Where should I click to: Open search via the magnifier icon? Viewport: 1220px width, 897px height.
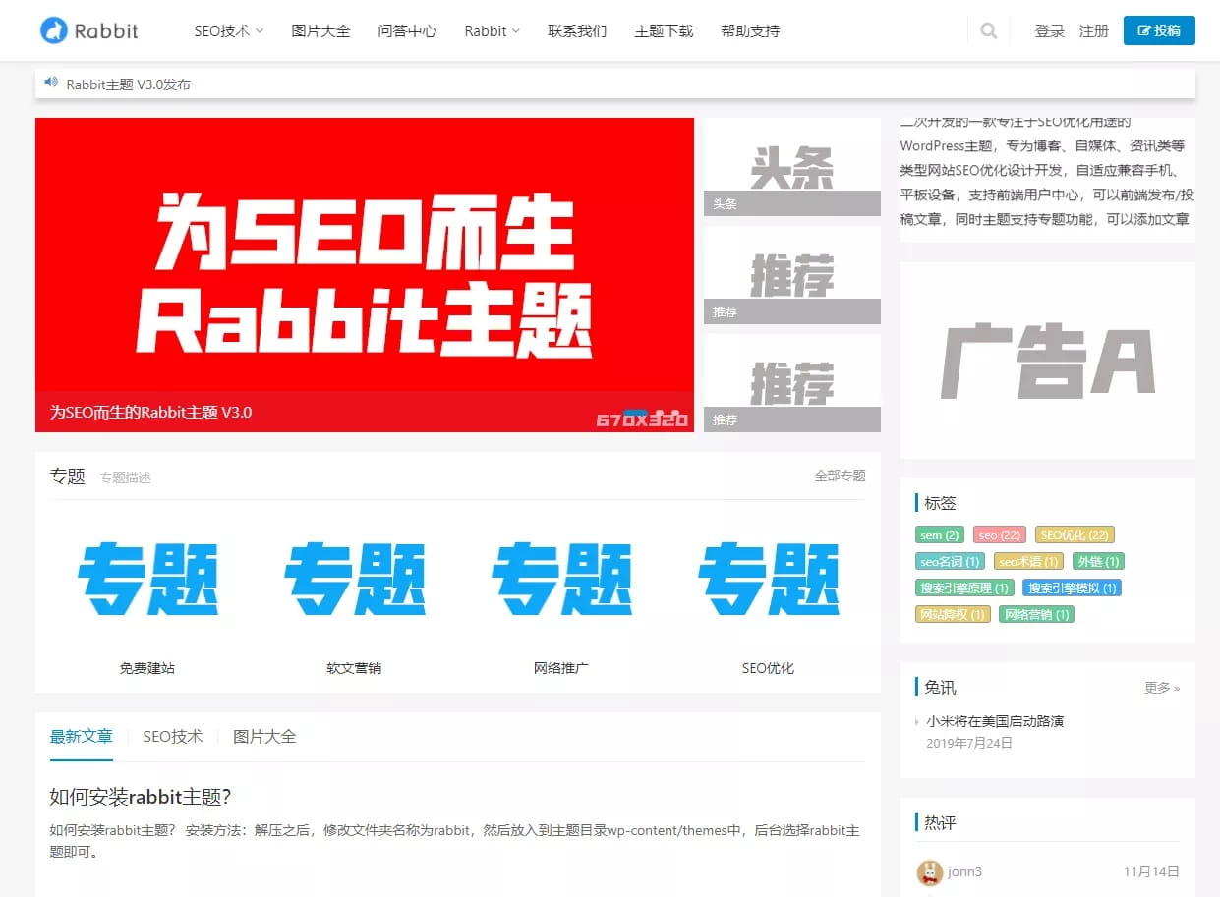[x=988, y=30]
